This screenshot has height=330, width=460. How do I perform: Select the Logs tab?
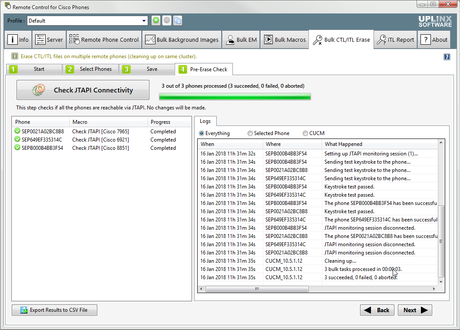pos(205,121)
